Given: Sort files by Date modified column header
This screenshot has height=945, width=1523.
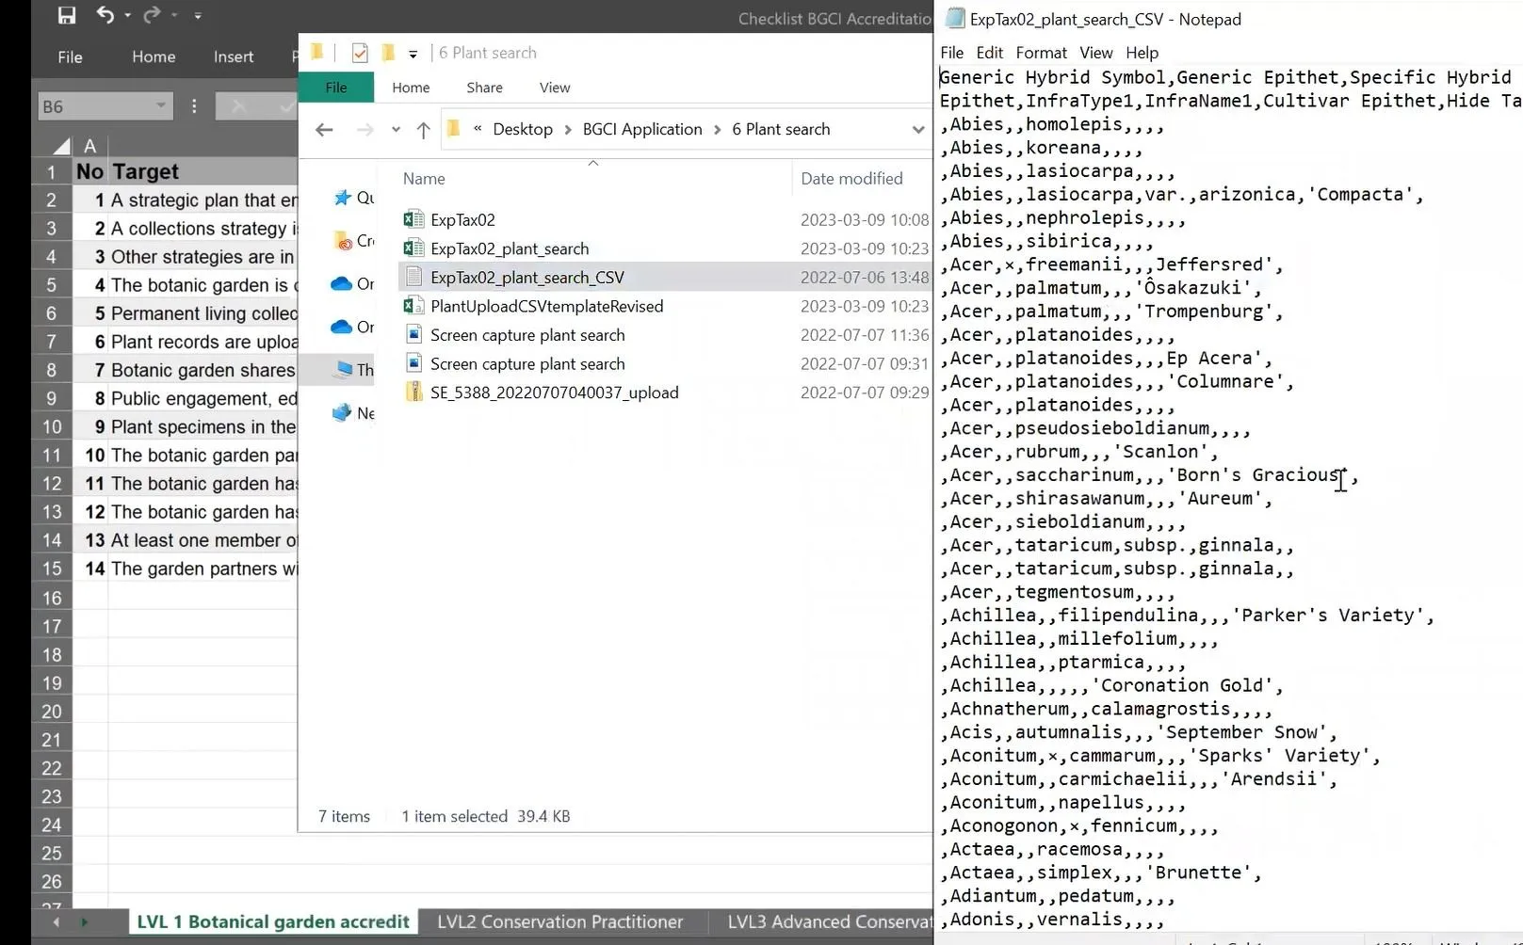Looking at the screenshot, I should 851,179.
